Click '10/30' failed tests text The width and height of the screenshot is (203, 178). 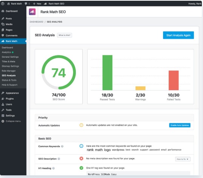(174, 95)
